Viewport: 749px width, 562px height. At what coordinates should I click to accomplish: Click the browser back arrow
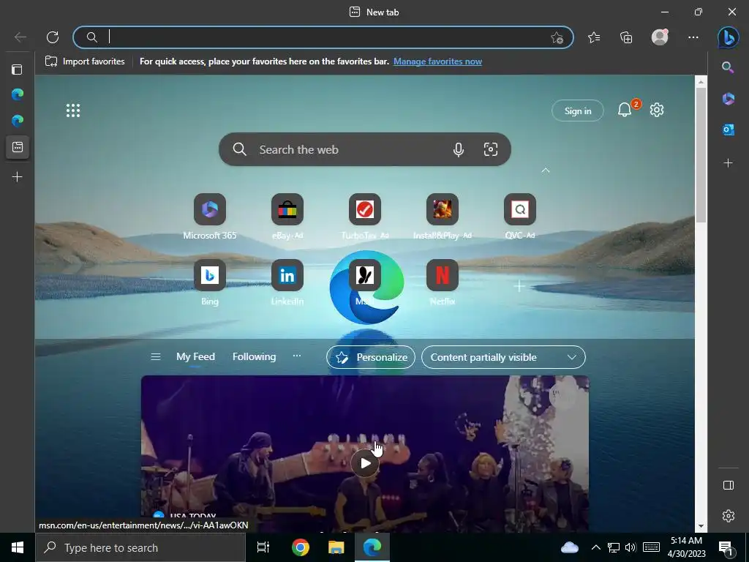20,37
